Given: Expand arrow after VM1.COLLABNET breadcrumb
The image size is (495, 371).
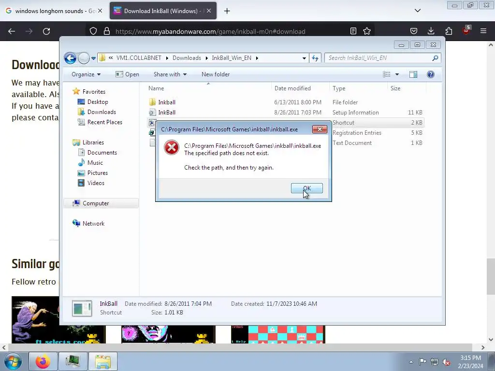Looking at the screenshot, I should [x=167, y=58].
